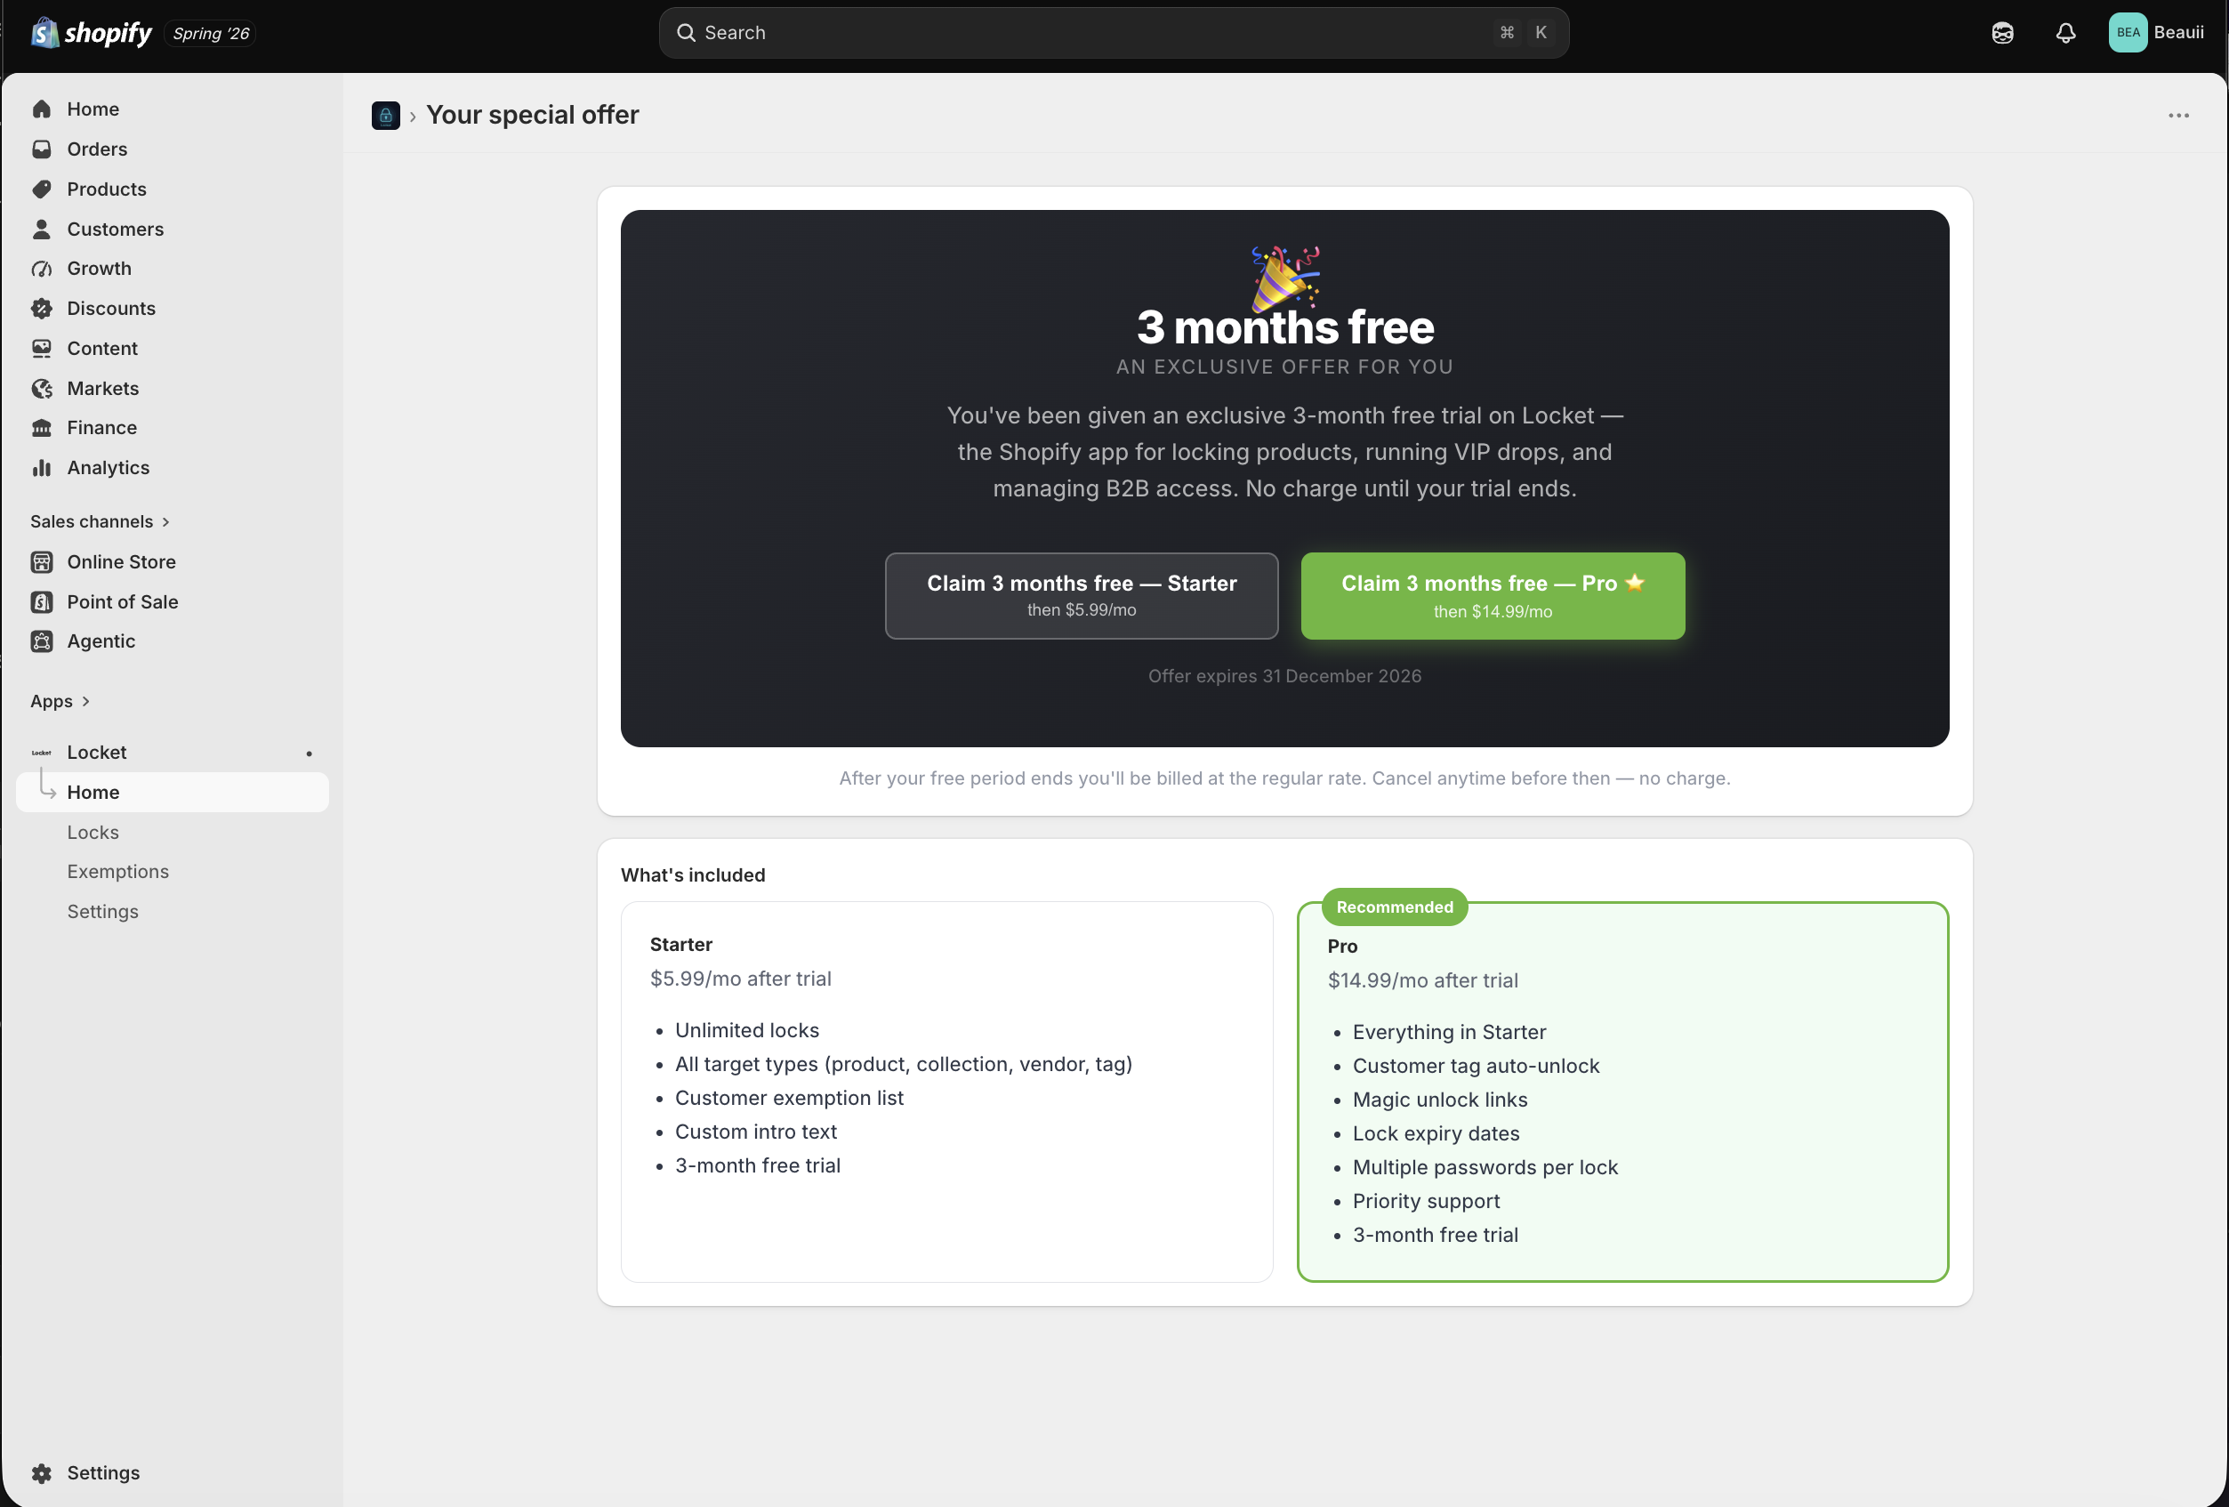Expand the Apps section

click(60, 701)
